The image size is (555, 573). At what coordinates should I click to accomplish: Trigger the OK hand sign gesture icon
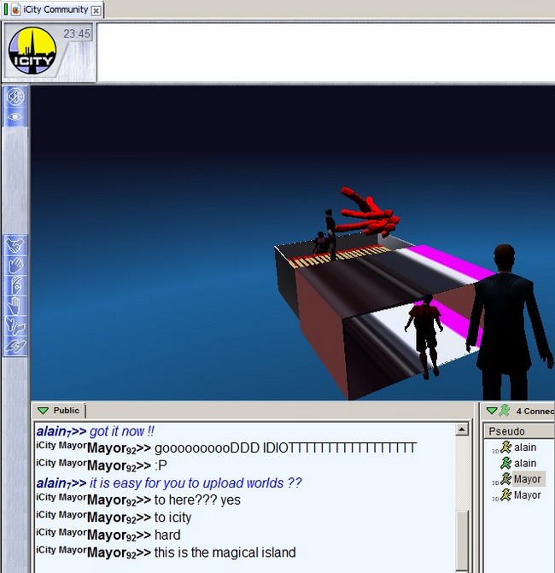click(15, 285)
